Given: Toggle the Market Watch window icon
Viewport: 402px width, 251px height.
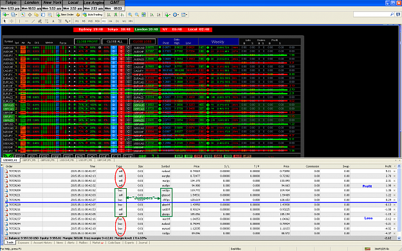Looking at the screenshot, I should [23, 15].
